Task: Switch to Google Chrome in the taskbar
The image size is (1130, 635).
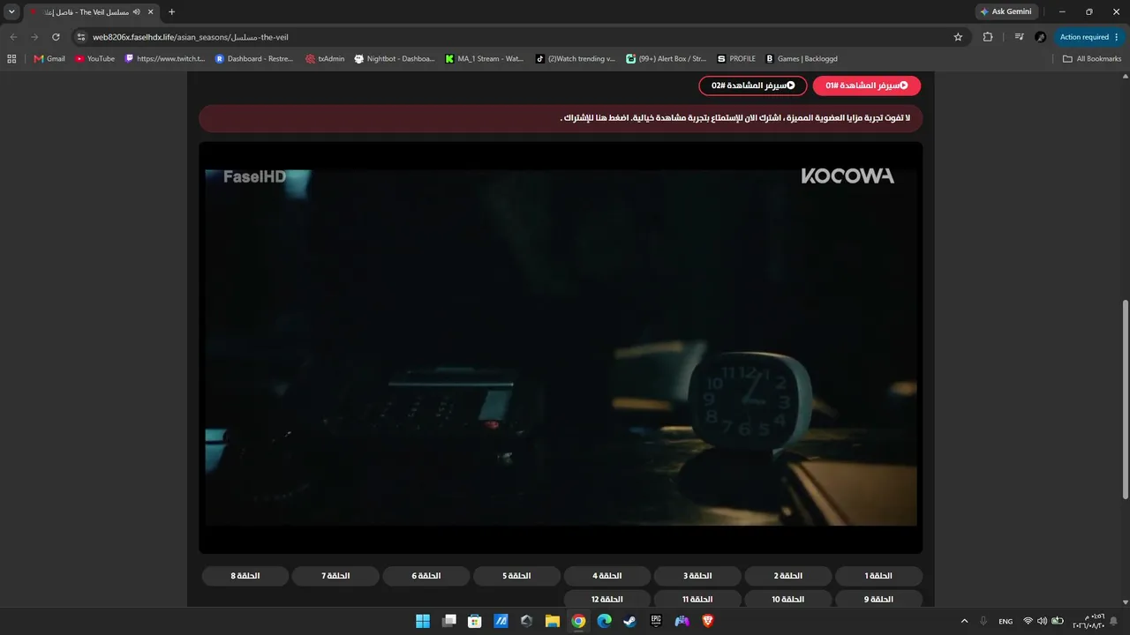Action: point(578,621)
